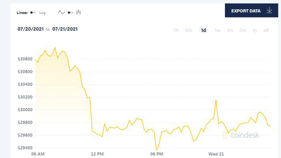Switch to the 3m time range
Viewport: 281px width, 158px height.
[243, 30]
